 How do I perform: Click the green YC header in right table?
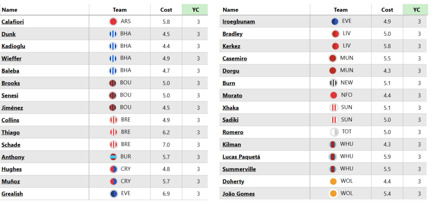(x=416, y=10)
